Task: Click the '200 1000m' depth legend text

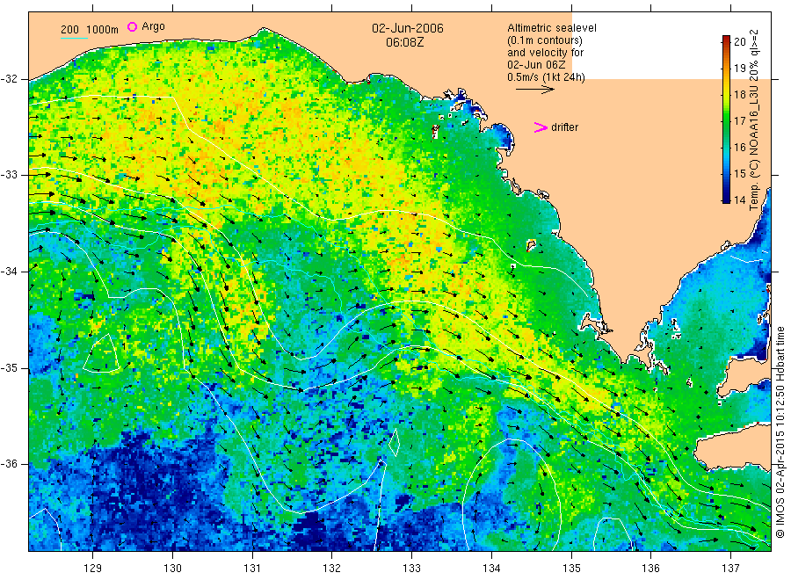Action: pyautogui.click(x=90, y=30)
